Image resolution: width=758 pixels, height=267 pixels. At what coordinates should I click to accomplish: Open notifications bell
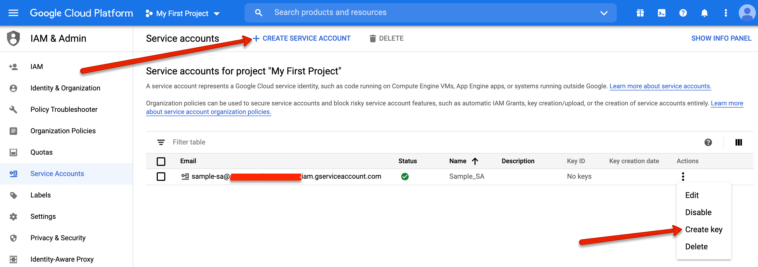pos(704,13)
